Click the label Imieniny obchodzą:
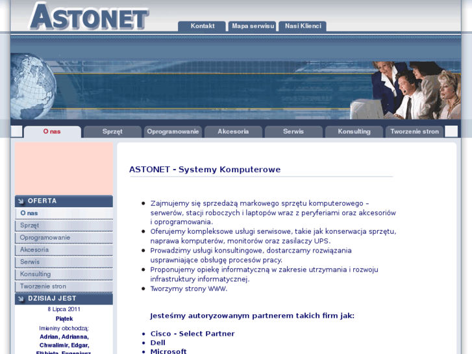The image size is (472, 354). click(x=64, y=329)
